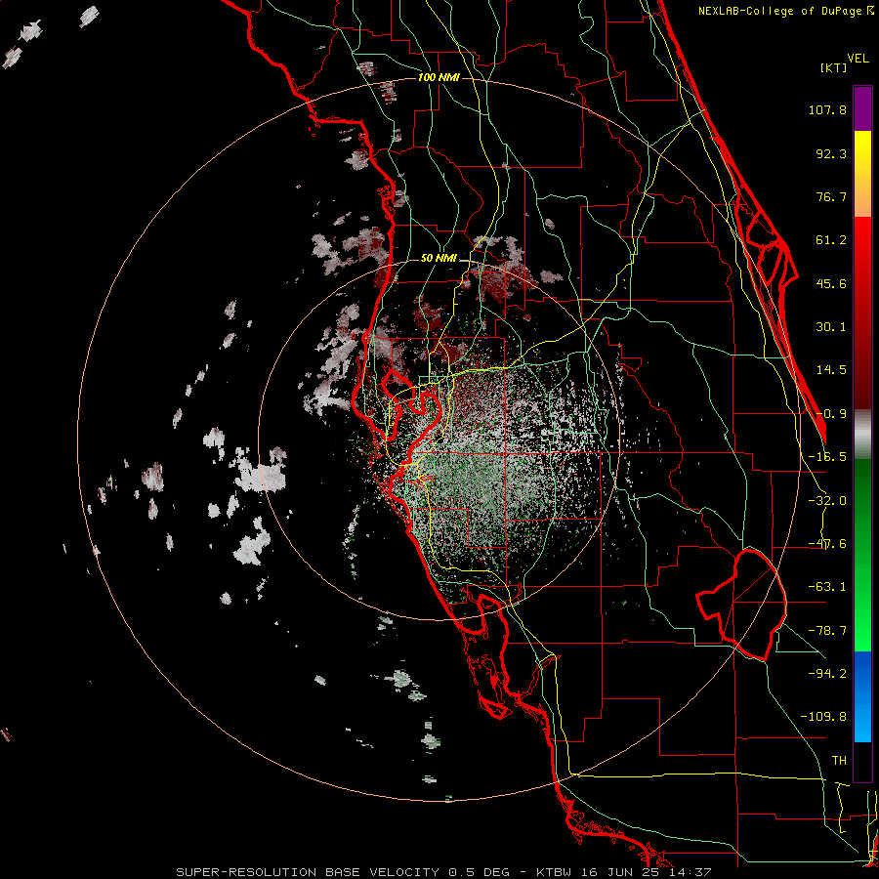Click the red segment of velocity color bar
The height and width of the screenshot is (879, 879).
pos(862,313)
